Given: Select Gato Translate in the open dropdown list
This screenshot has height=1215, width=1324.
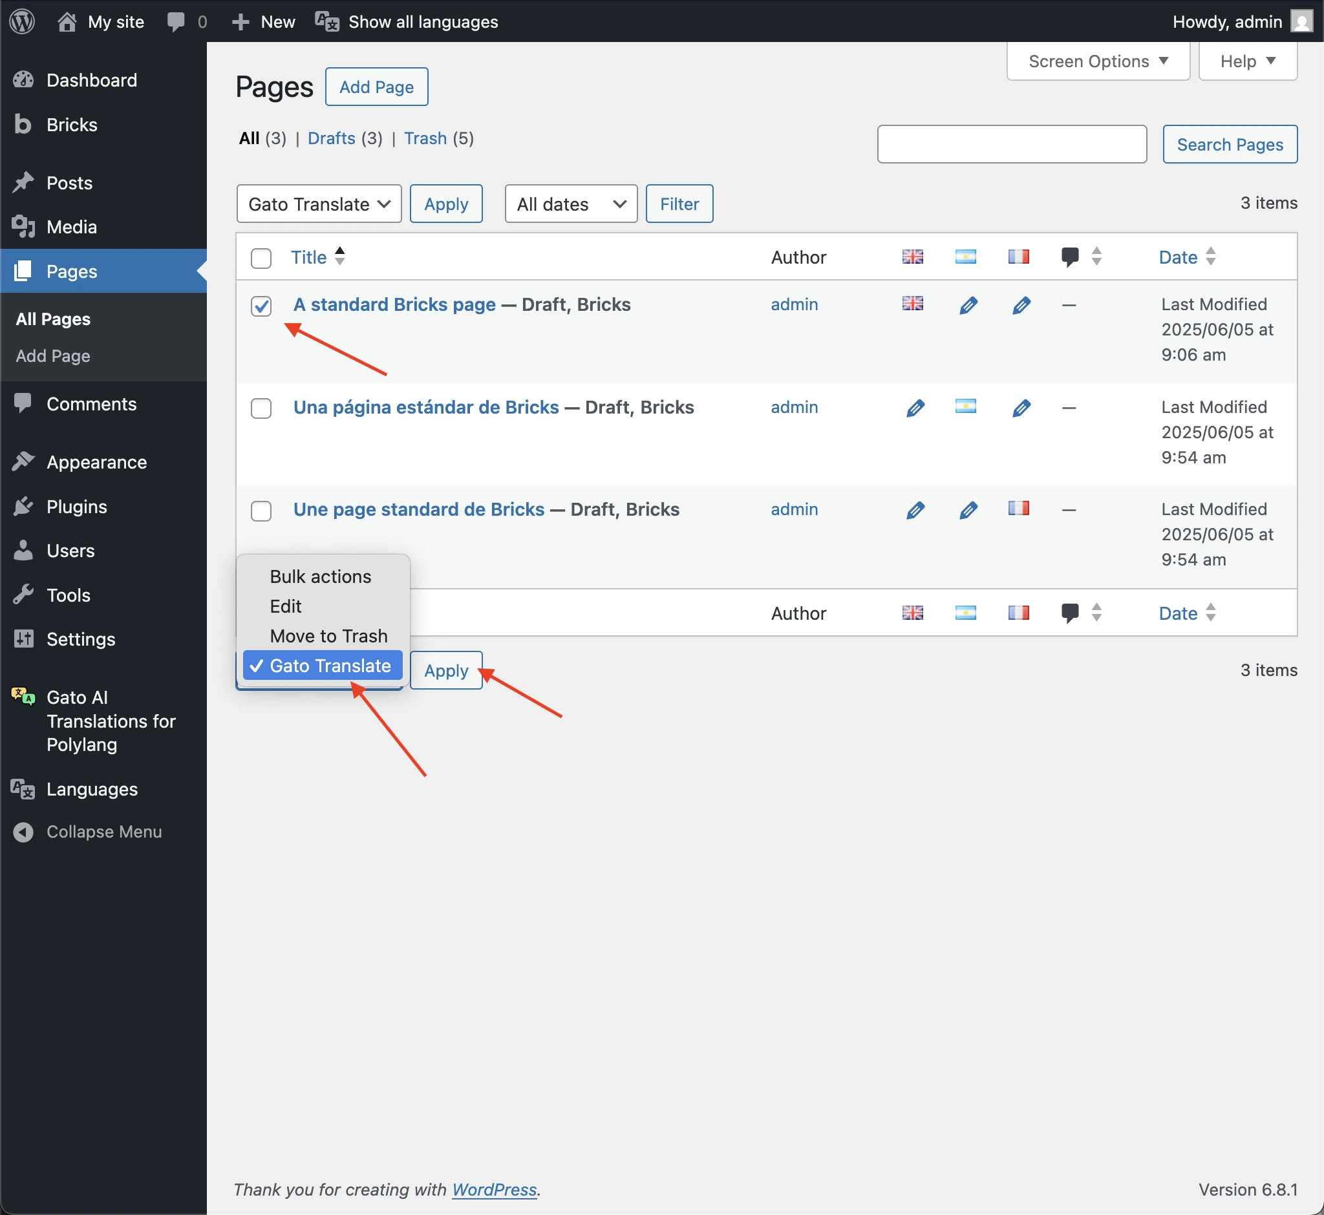Looking at the screenshot, I should (x=330, y=666).
